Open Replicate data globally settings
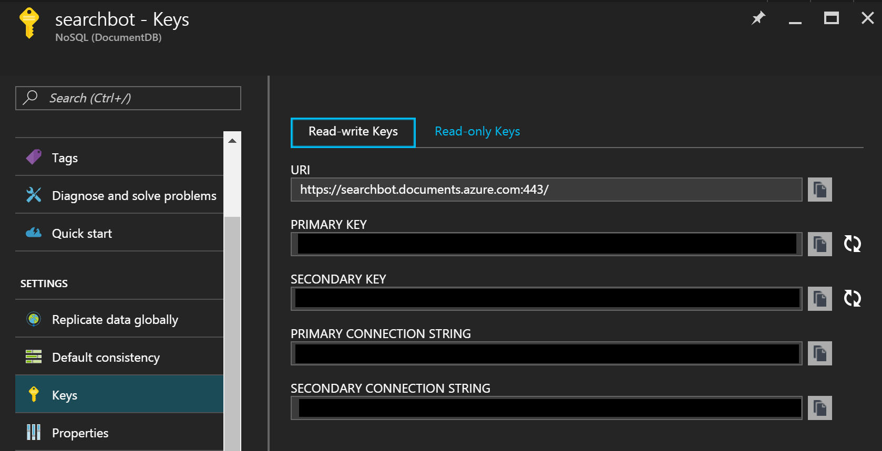 (119, 319)
